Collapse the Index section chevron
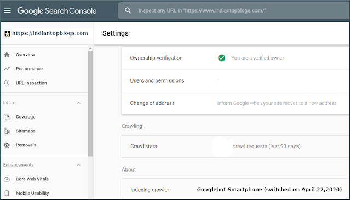 [x=78, y=103]
